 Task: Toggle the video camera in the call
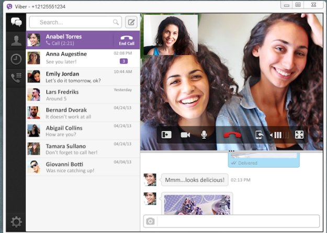(185, 135)
